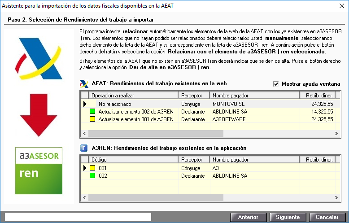Click the a3ASESOR ren logo
This screenshot has width=349, height=223.
point(39,171)
